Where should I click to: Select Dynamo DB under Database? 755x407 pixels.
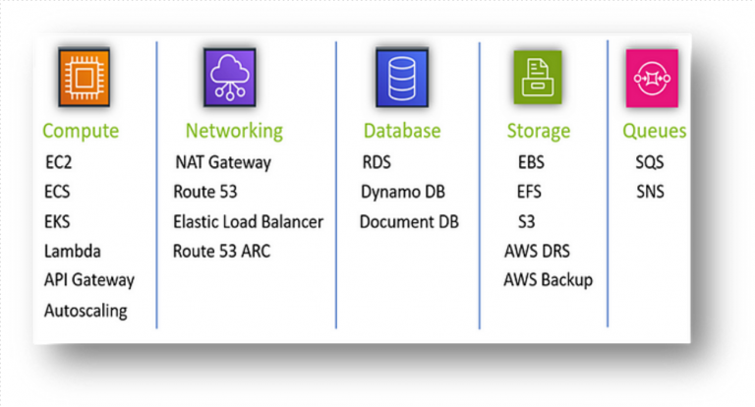click(x=403, y=192)
